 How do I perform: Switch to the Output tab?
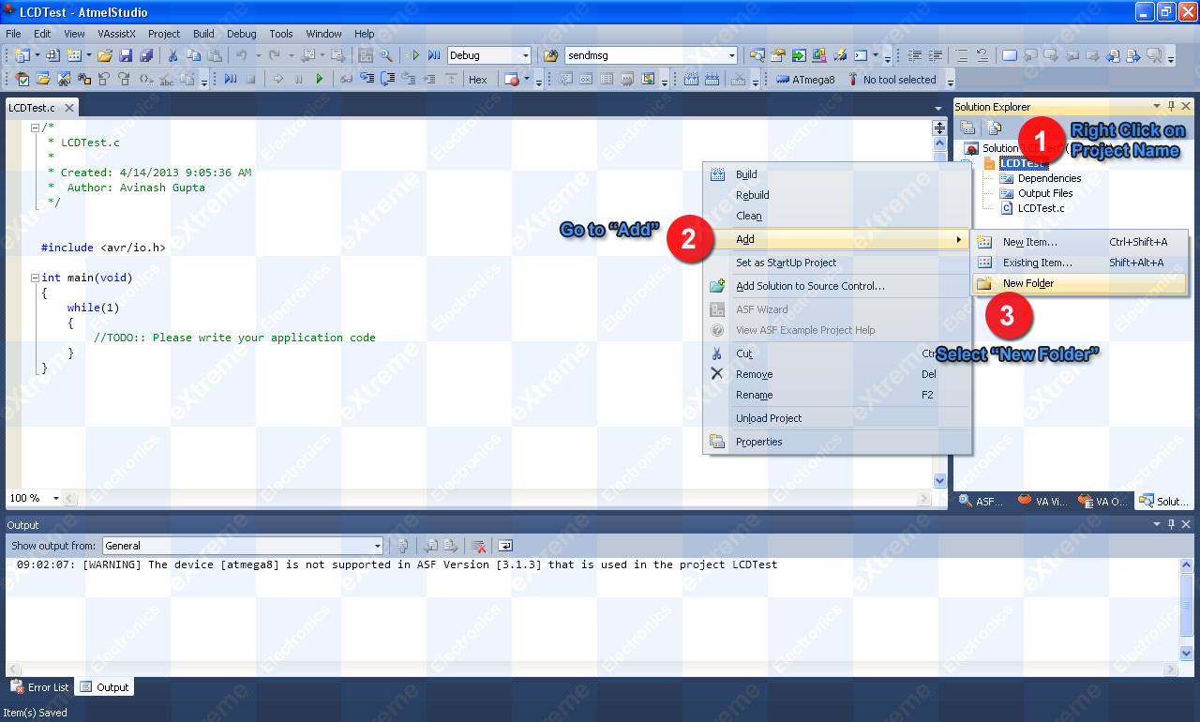104,687
